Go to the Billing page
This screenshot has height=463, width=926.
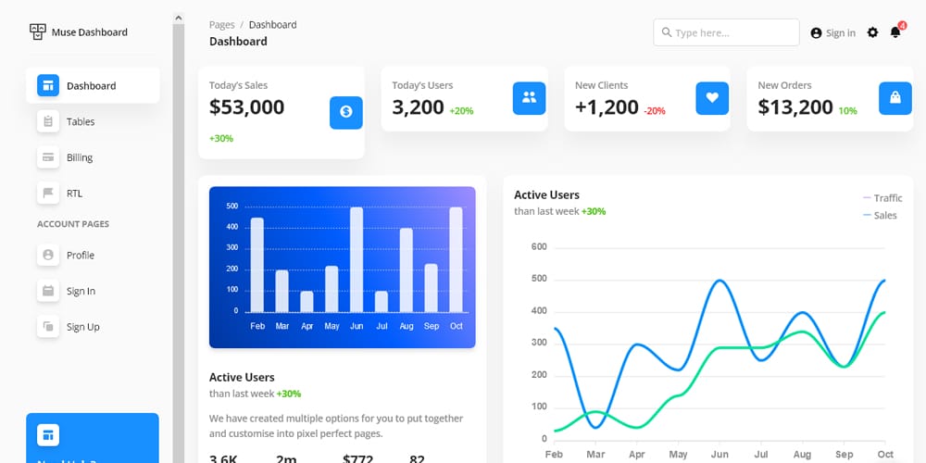pos(93,157)
